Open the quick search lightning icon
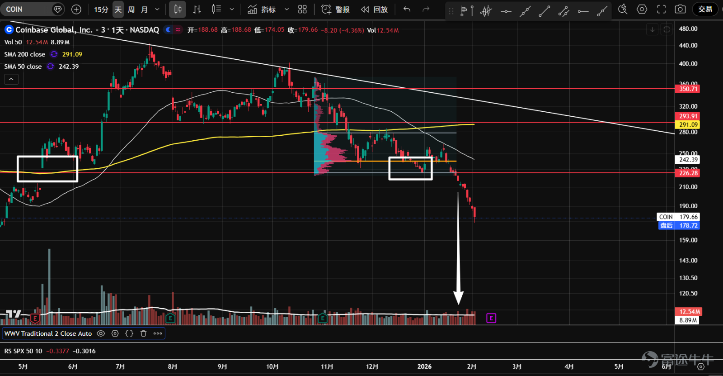 [623, 9]
